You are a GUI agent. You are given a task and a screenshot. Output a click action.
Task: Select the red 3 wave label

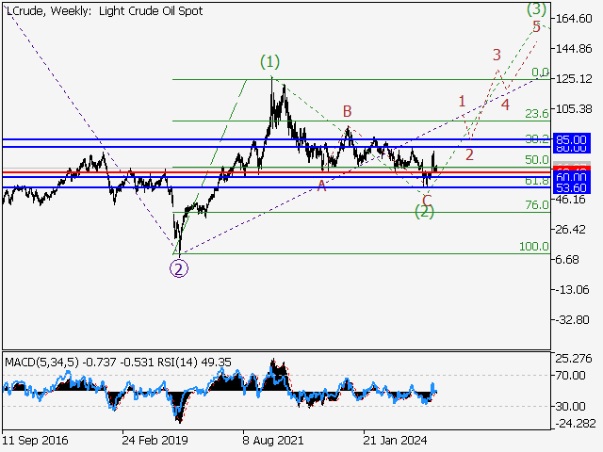point(496,55)
